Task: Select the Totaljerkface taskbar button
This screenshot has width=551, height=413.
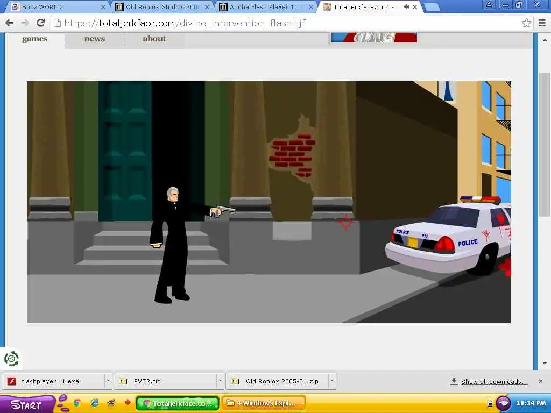Action: point(178,403)
